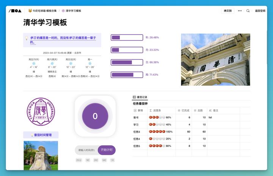Screen dimensions: 273x176
Task: Click the FlowUs logo in the top bar
Action: tap(15, 11)
